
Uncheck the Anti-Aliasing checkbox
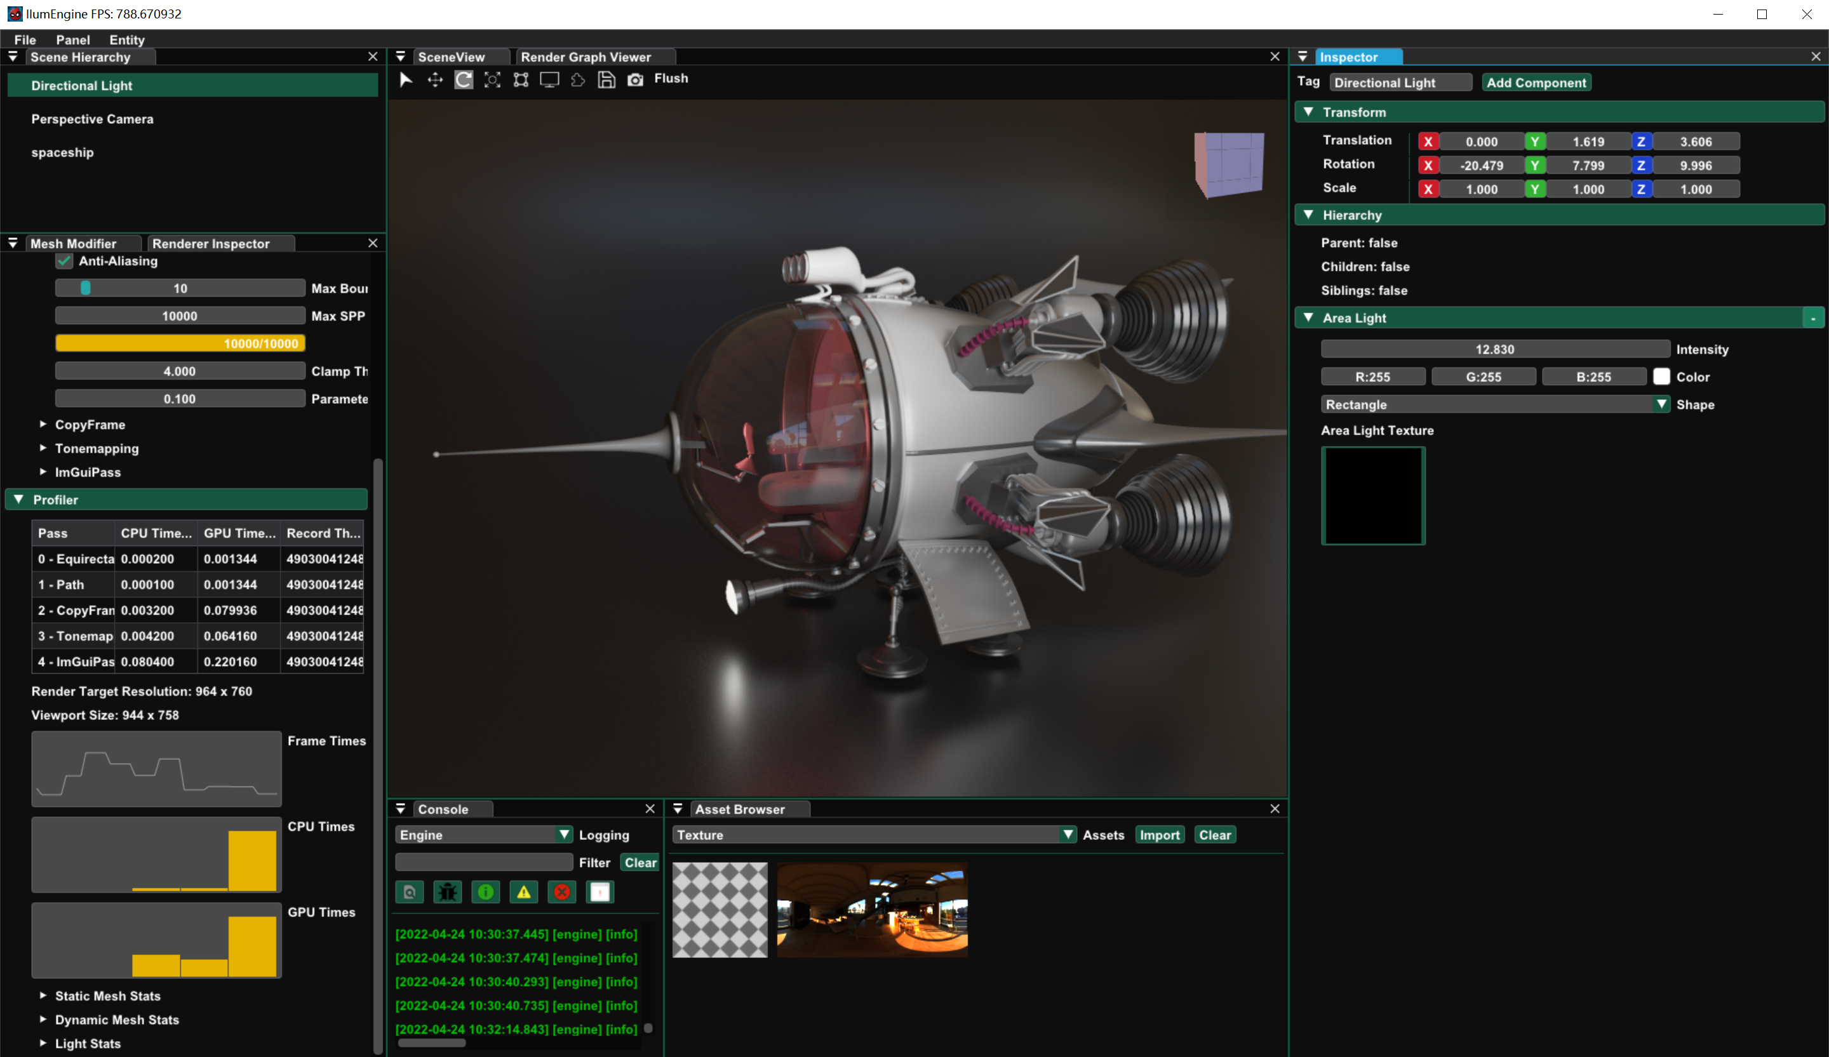pos(65,261)
